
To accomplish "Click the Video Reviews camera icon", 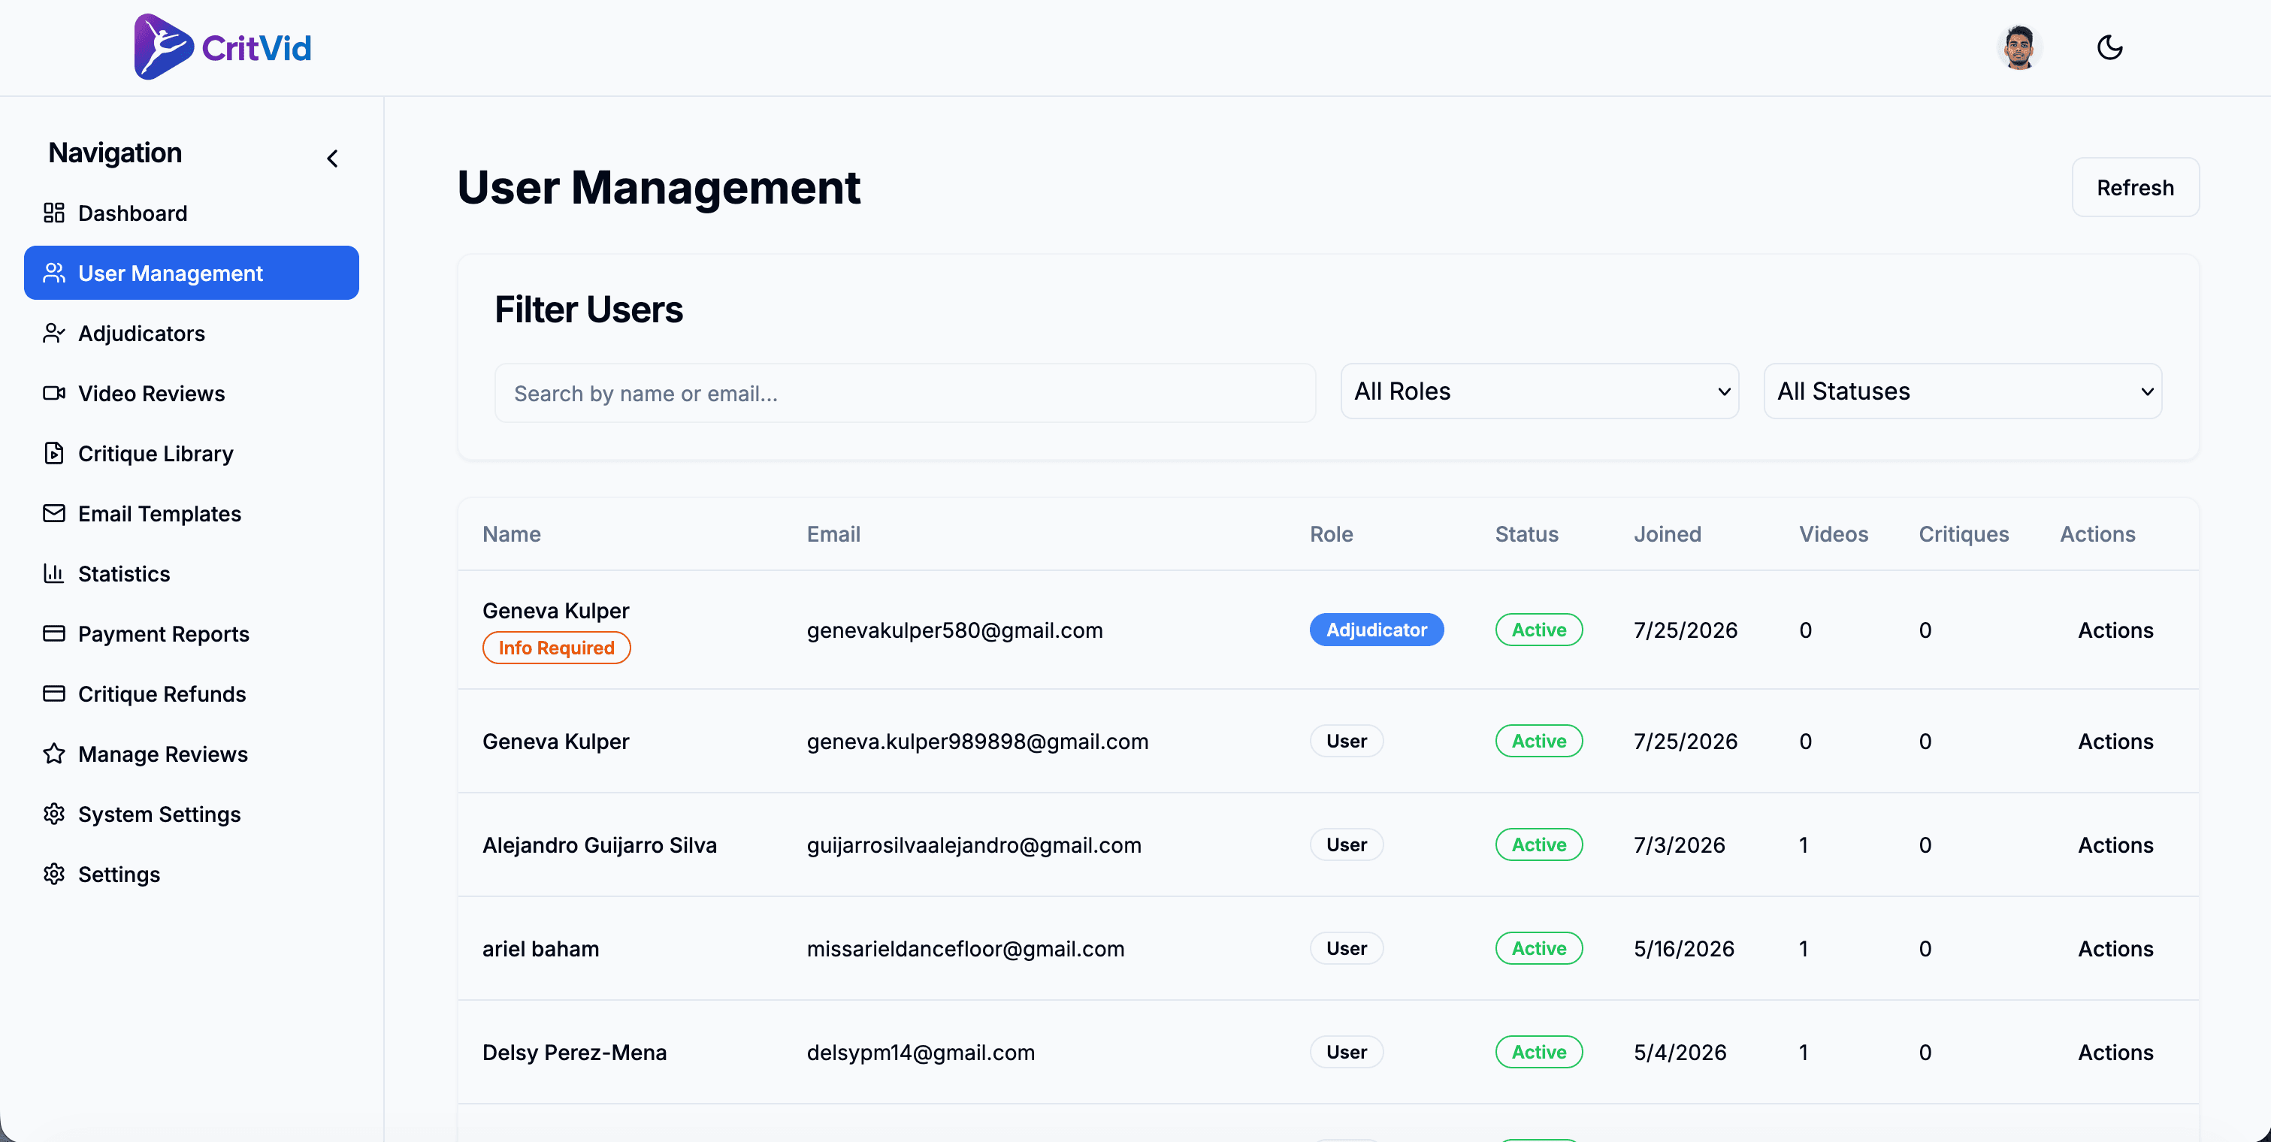I will pyautogui.click(x=54, y=393).
